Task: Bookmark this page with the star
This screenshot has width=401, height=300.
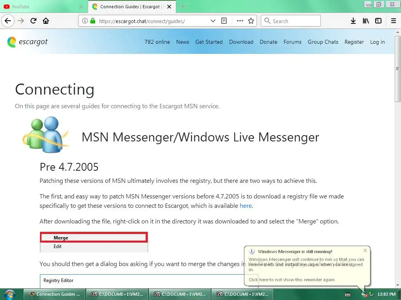Action: click(x=251, y=21)
